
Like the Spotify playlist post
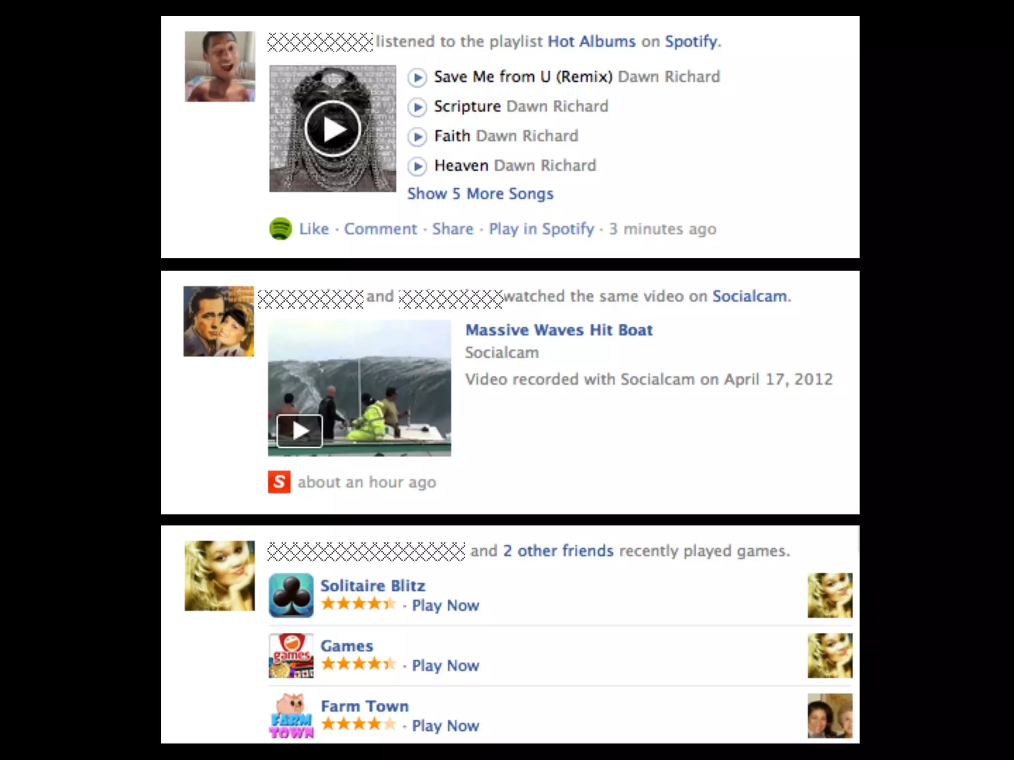coord(314,229)
